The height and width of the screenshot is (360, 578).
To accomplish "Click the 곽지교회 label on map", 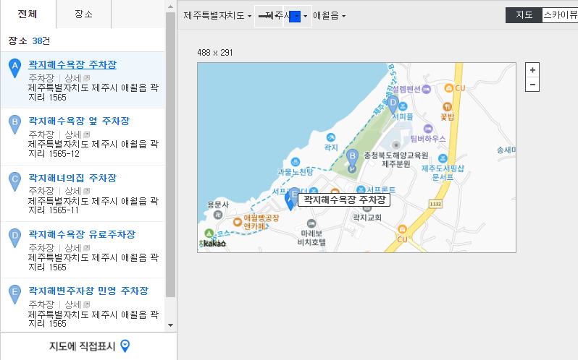I will [367, 218].
